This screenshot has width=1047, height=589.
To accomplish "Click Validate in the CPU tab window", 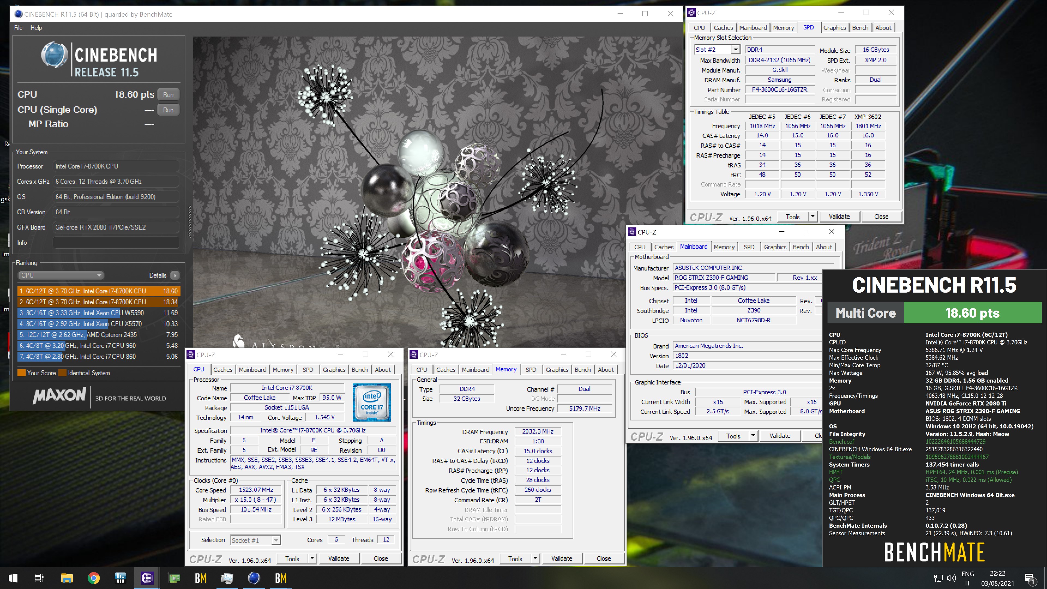I will pyautogui.click(x=339, y=558).
